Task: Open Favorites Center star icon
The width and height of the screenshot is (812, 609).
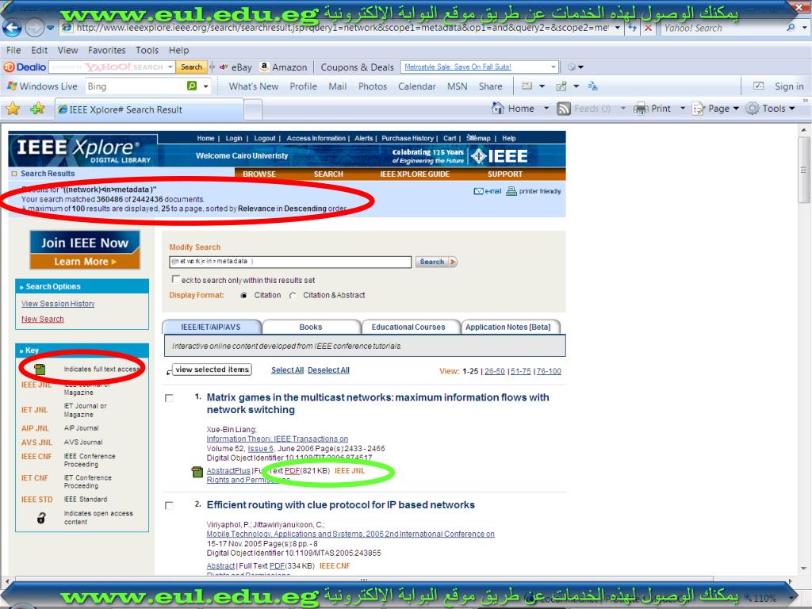Action: pos(13,109)
